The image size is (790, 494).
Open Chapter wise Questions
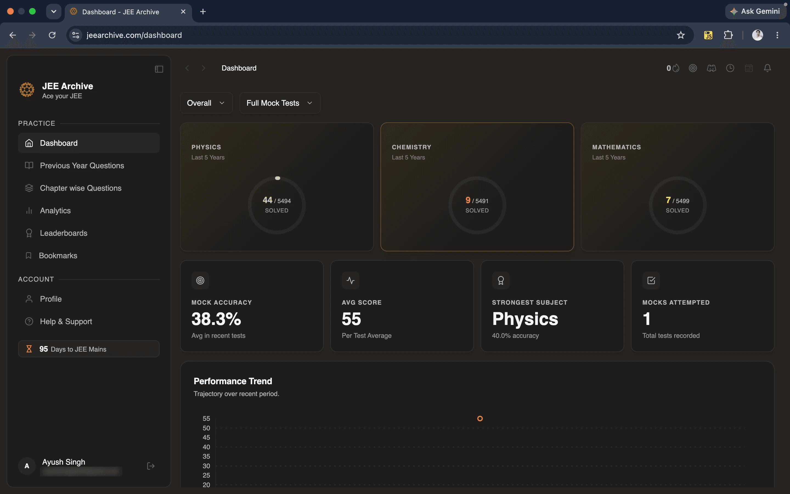click(89, 188)
